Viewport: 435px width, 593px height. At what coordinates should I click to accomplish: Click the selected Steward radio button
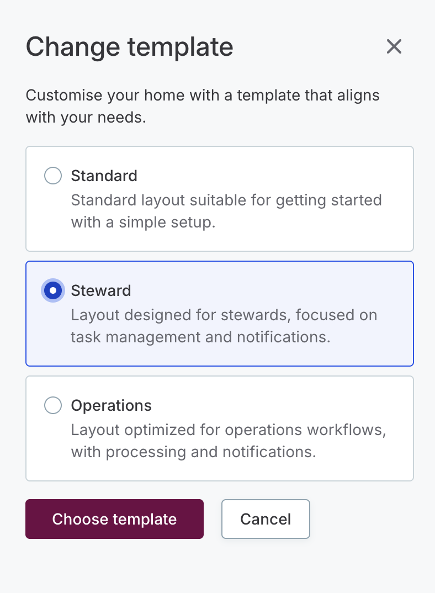pos(53,290)
